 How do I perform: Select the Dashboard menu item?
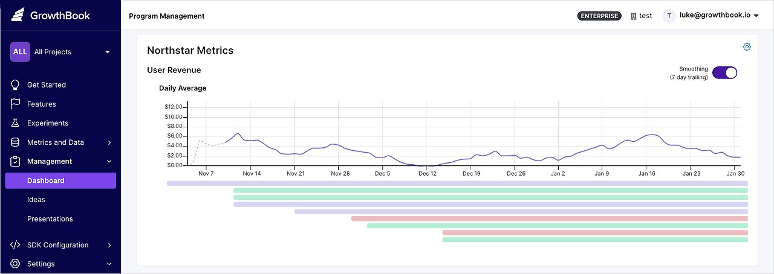click(x=60, y=180)
